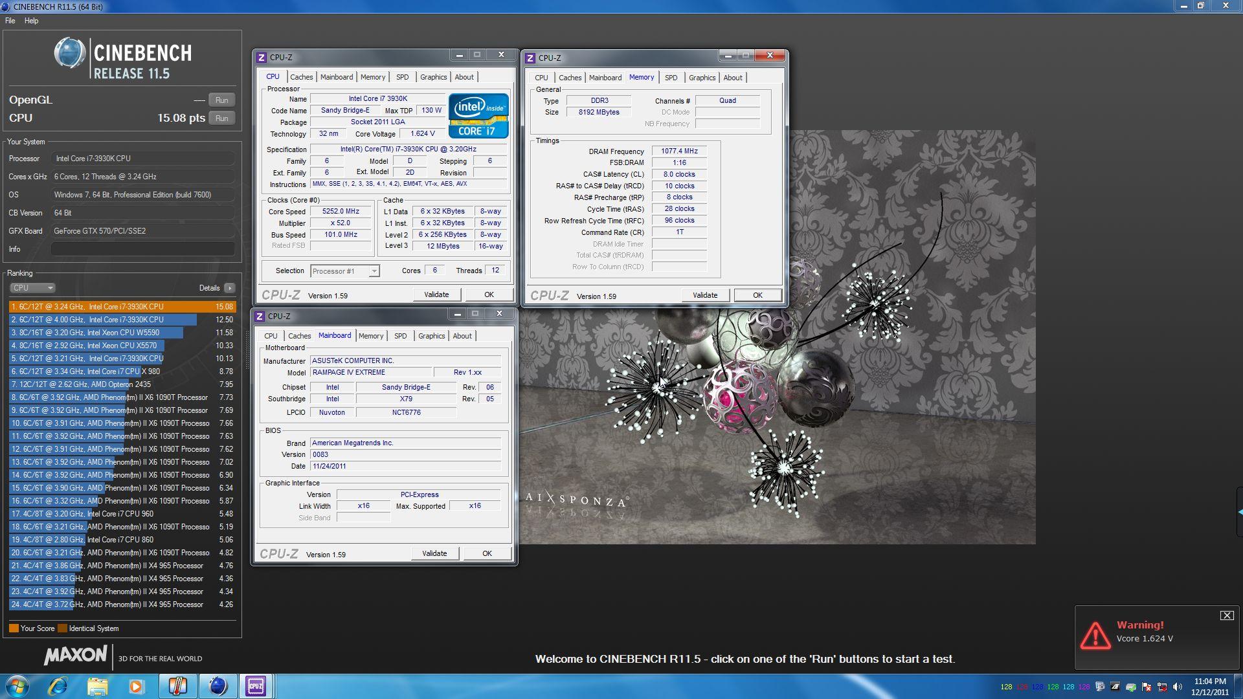
Task: Expand the right-edge sidebar arrow
Action: (1240, 512)
